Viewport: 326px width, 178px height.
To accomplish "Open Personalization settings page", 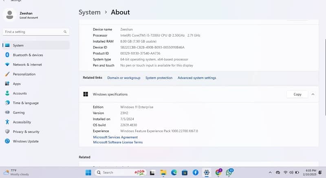I will pyautogui.click(x=24, y=74).
